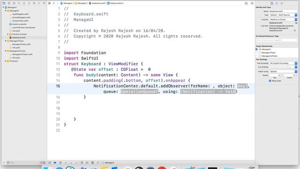The height and width of the screenshot is (169, 300).
Task: Show the History inspector clock icon
Action: [x=277, y=3]
